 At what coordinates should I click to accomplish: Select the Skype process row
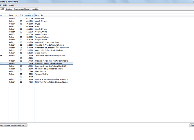(x=37, y=24)
